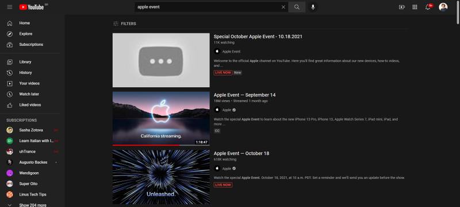Click the magnifier search button
The image size is (460, 207).
(297, 7)
